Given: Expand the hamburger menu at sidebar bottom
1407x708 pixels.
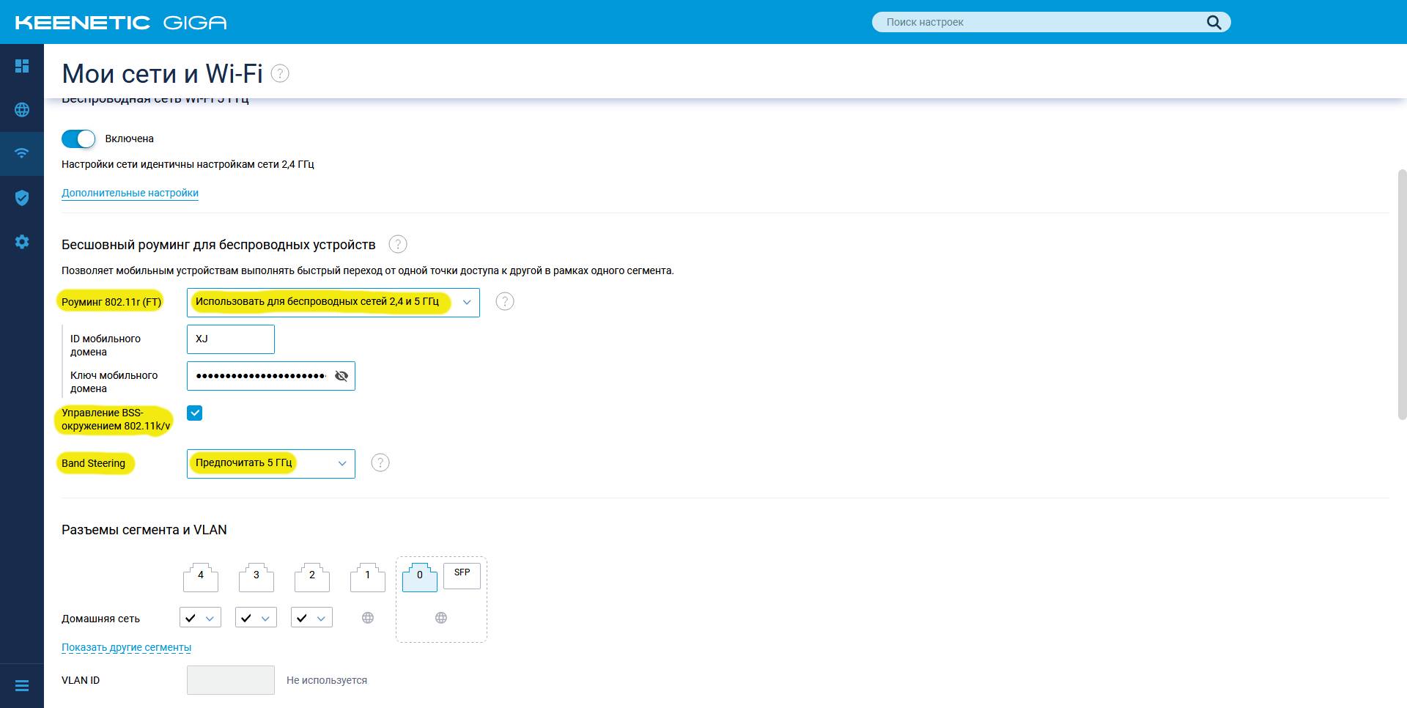Looking at the screenshot, I should tap(22, 686).
